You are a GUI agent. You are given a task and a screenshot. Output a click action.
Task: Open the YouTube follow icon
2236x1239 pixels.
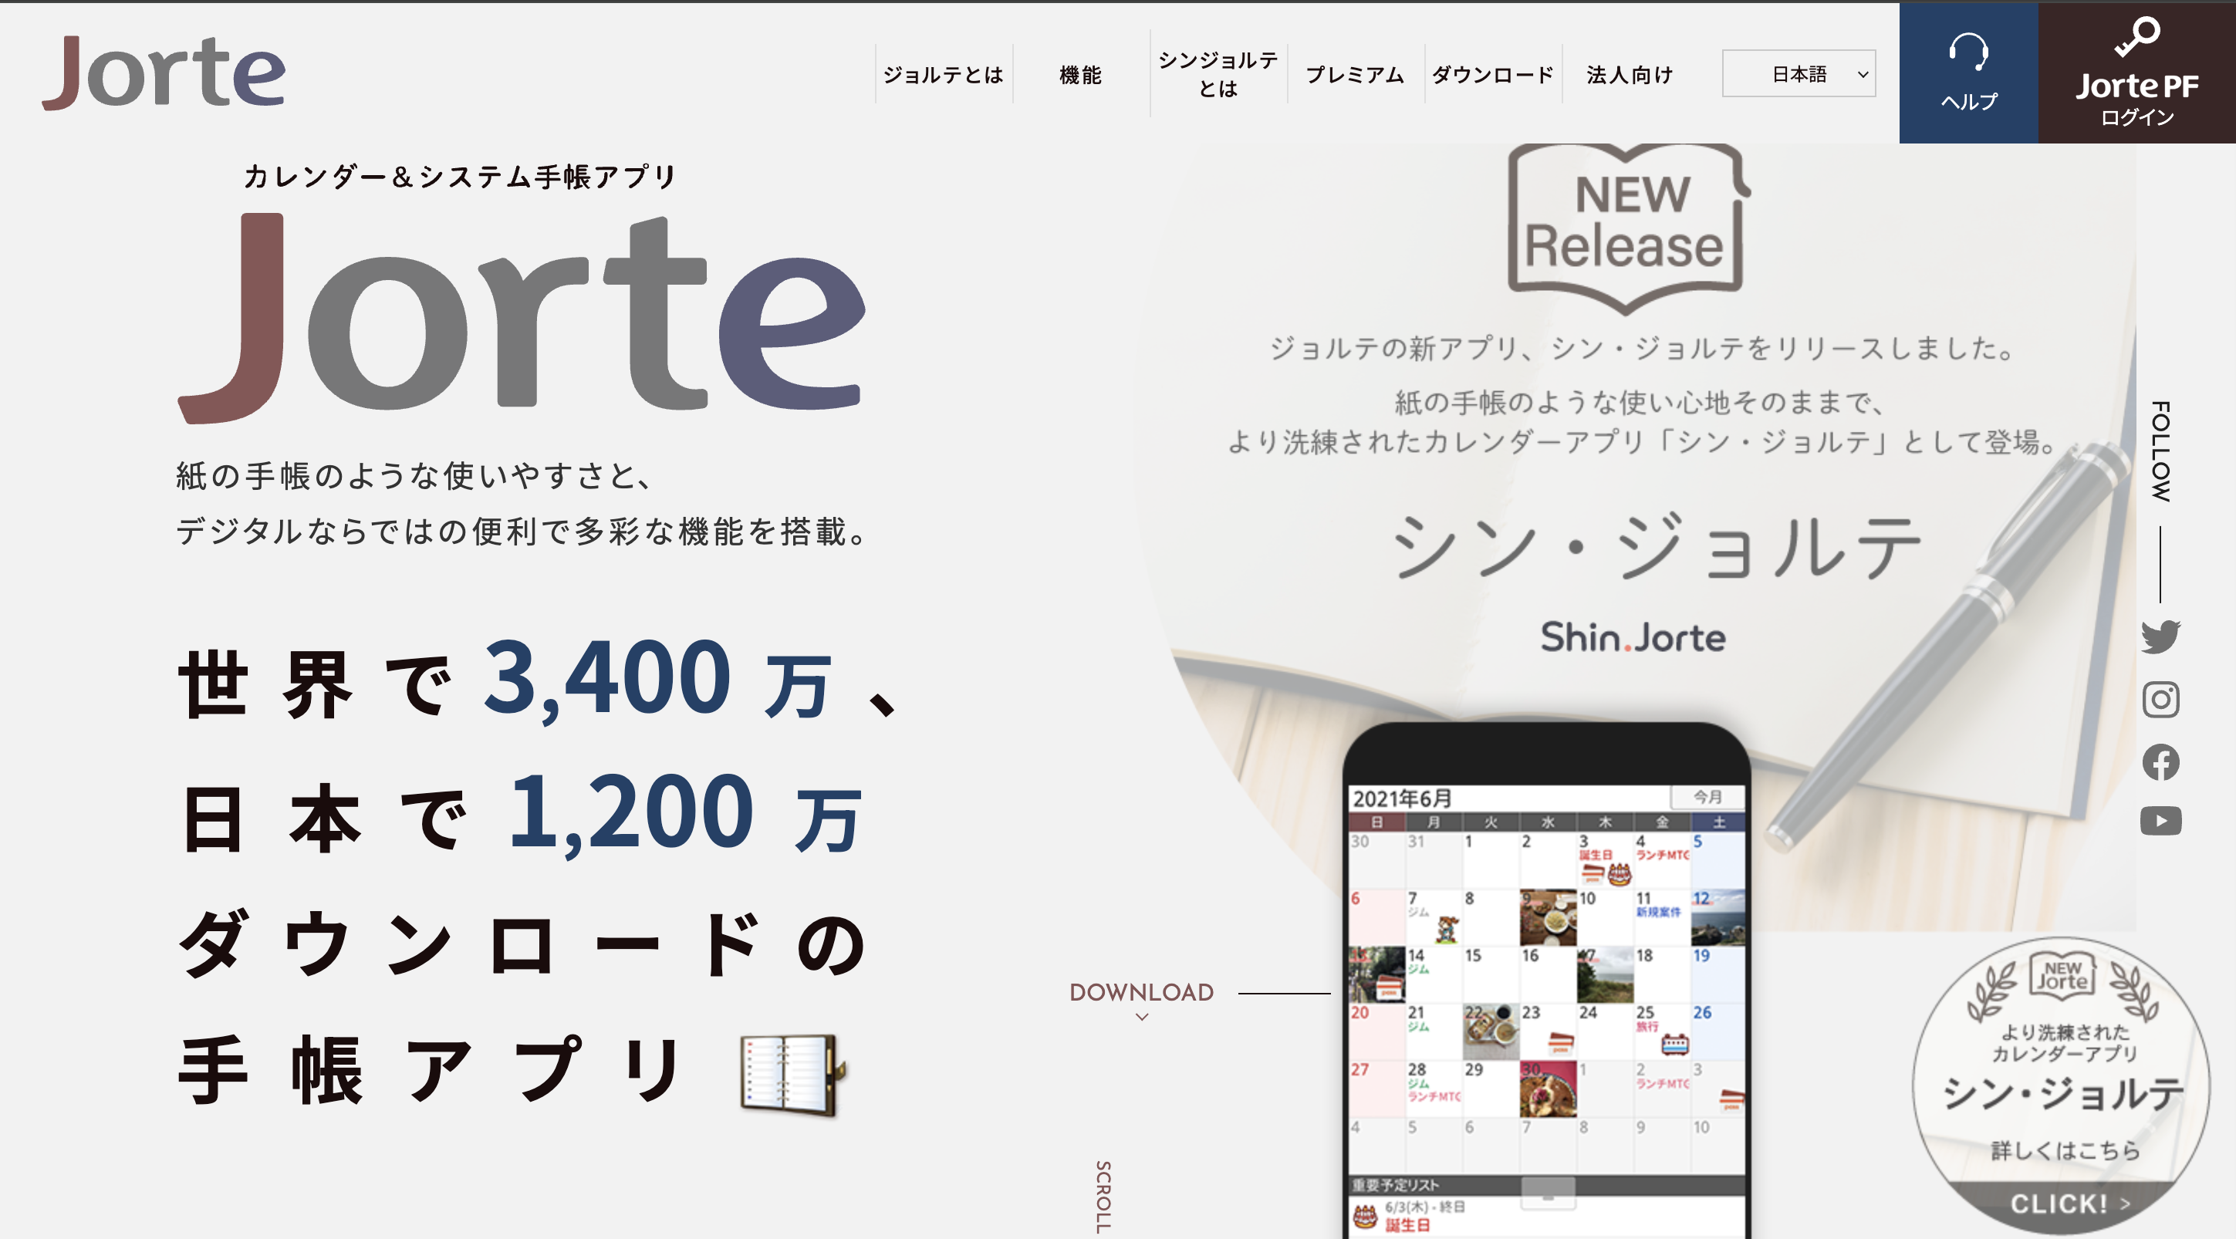pos(2160,821)
